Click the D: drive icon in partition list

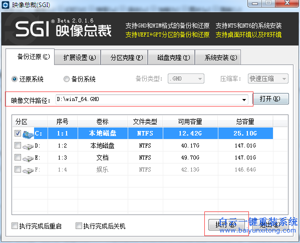tap(28, 146)
